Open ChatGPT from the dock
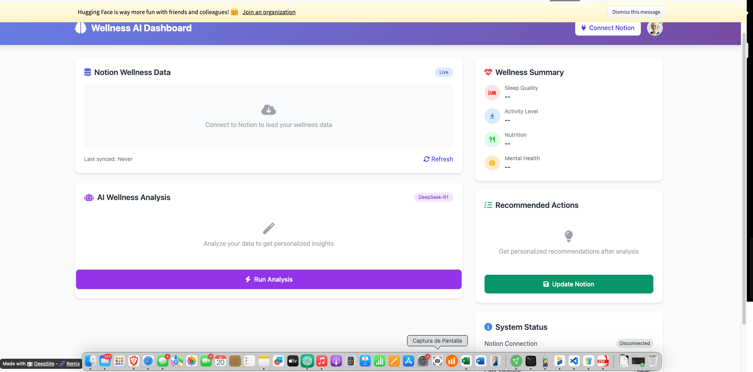 click(x=307, y=361)
